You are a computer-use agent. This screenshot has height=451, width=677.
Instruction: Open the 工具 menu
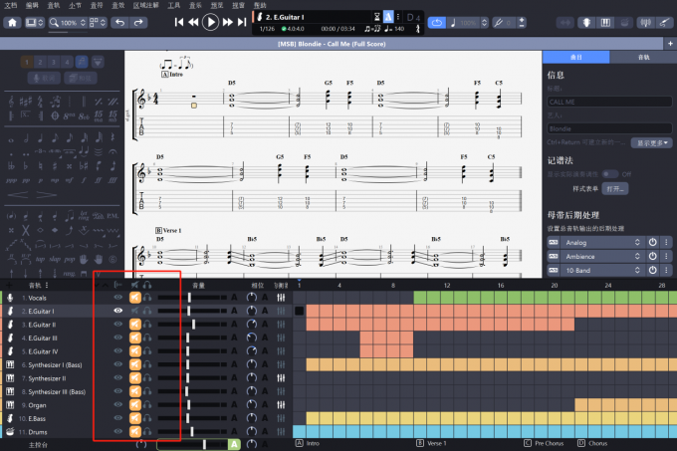click(x=173, y=5)
